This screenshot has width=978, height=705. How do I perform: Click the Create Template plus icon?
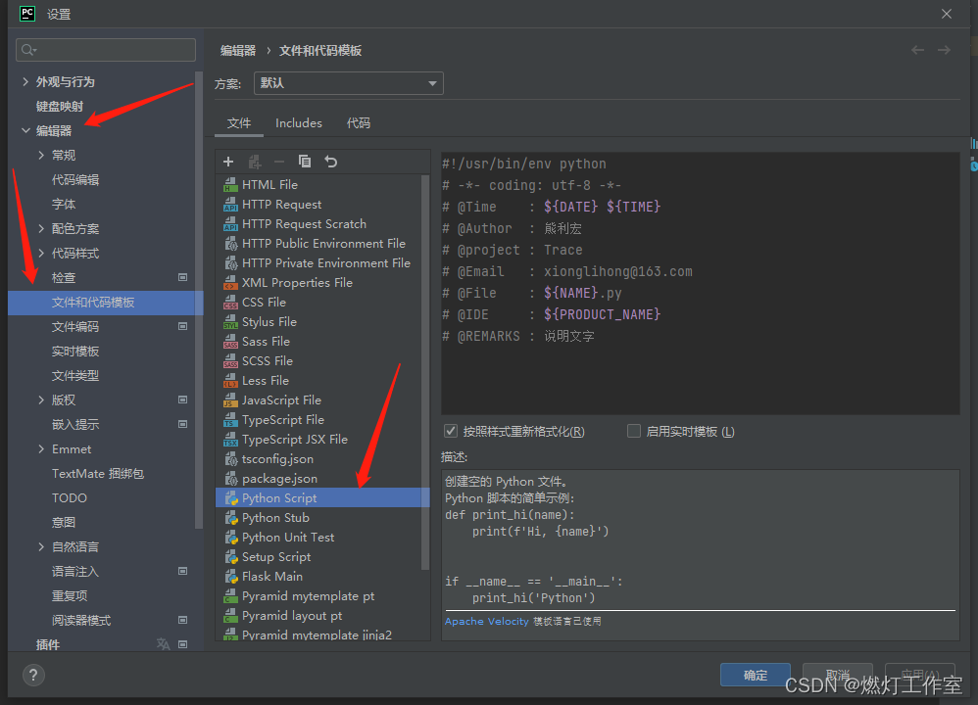(x=228, y=163)
